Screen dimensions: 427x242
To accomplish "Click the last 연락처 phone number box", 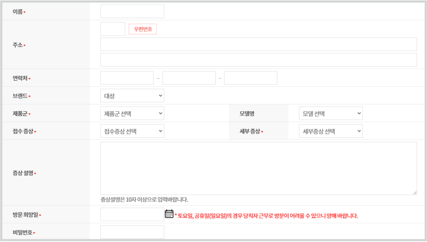I will click(251, 78).
